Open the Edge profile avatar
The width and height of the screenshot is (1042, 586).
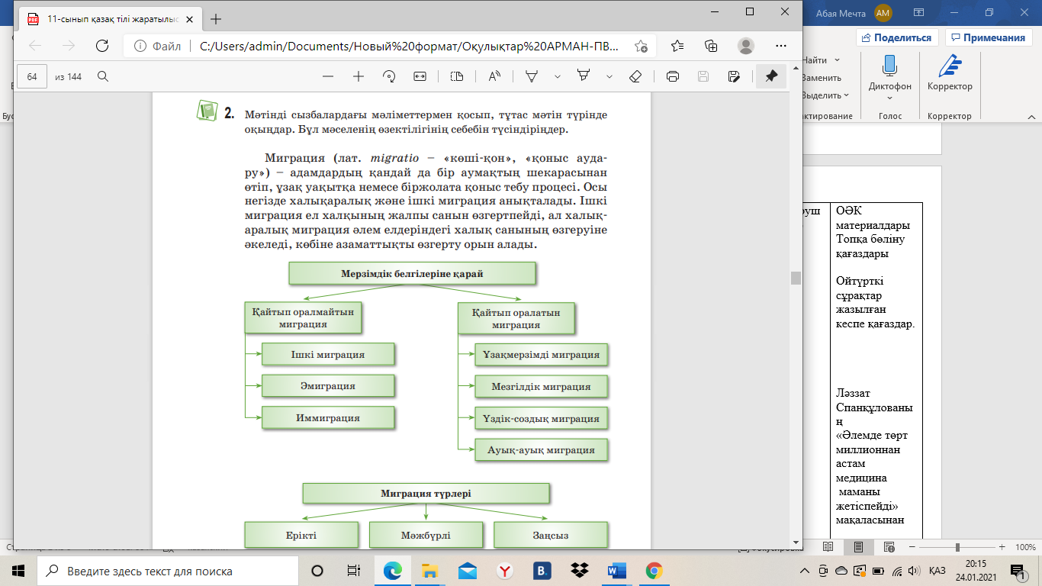[745, 46]
